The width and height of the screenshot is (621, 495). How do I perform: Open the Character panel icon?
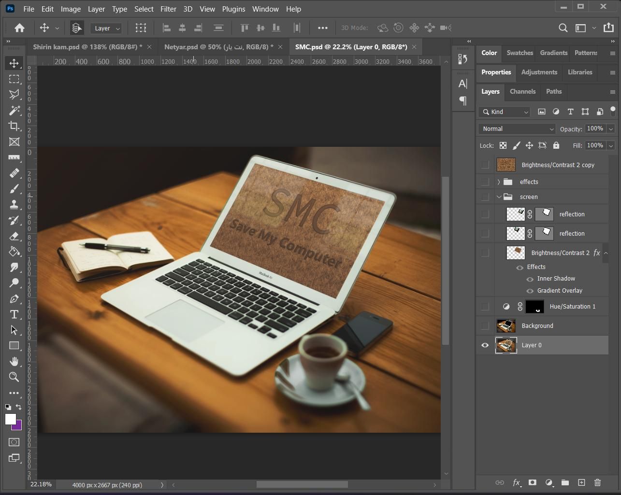click(462, 84)
